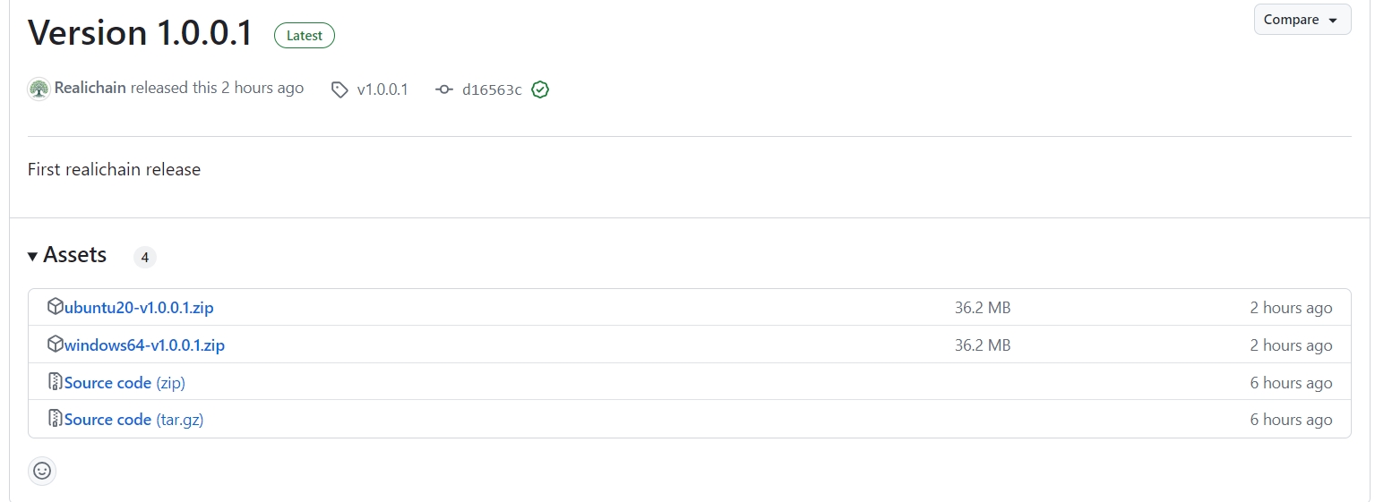This screenshot has width=1375, height=502.
Task: Open the Realichain author profile link
Action: point(90,88)
